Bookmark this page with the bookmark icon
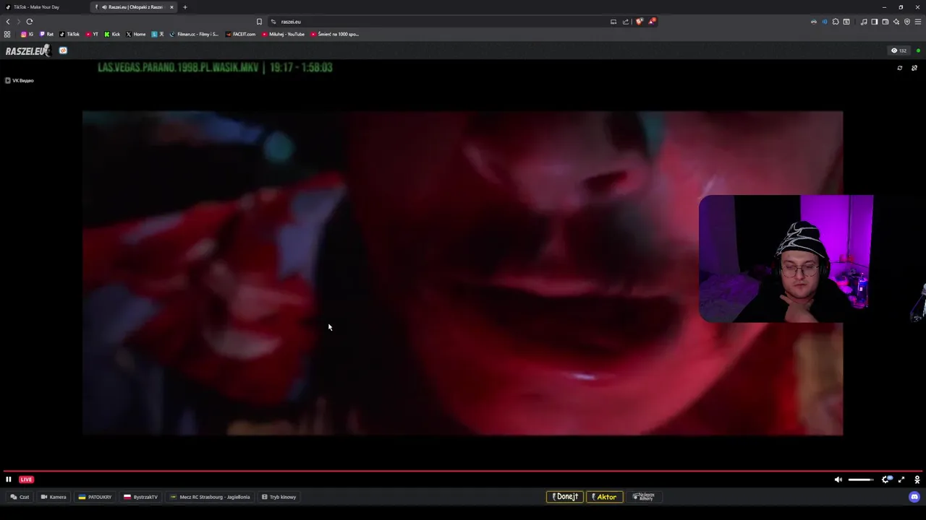This screenshot has width=926, height=520. (259, 22)
